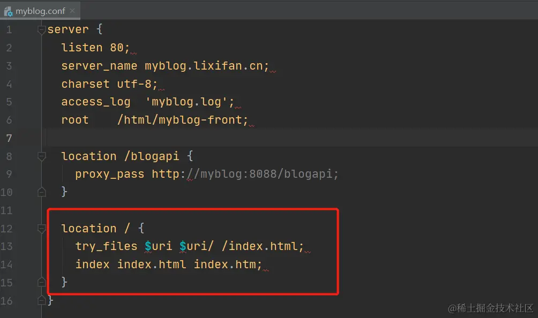Click line number 5 in the gutter
The width and height of the screenshot is (538, 318).
click(x=9, y=102)
